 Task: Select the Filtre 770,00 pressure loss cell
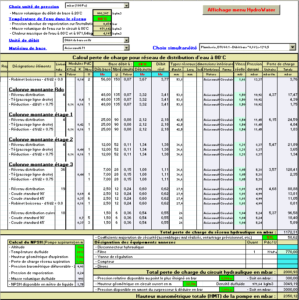click(288, 252)
